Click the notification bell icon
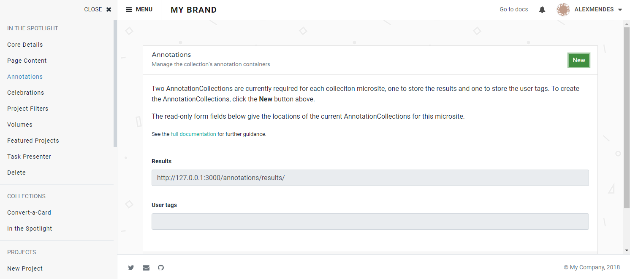Image resolution: width=630 pixels, height=279 pixels. 542,9
